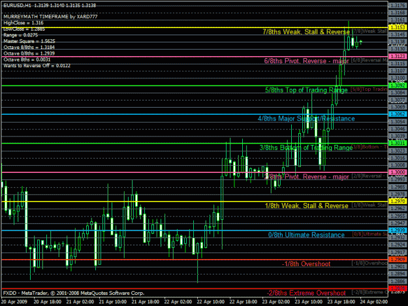Click the small '[3/8]Bottom' tag
Viewport: 408px width, 306px height.
click(369, 147)
